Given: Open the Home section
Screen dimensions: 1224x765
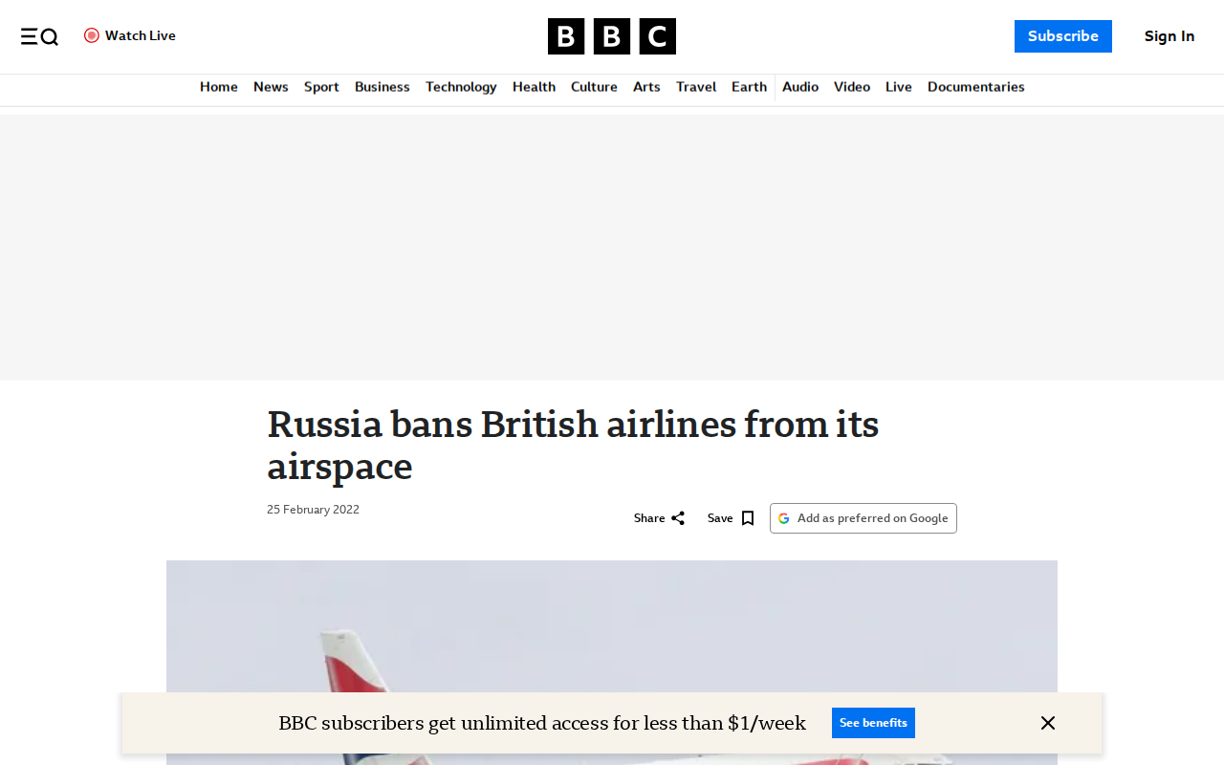Looking at the screenshot, I should pos(219,87).
